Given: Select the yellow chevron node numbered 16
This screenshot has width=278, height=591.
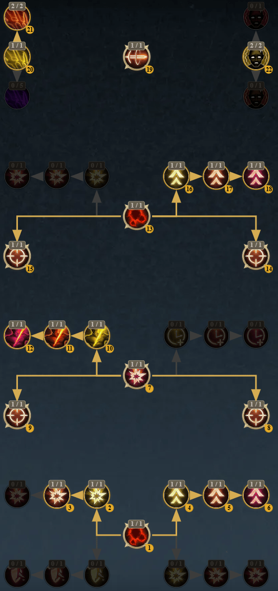Looking at the screenshot, I should [176, 176].
